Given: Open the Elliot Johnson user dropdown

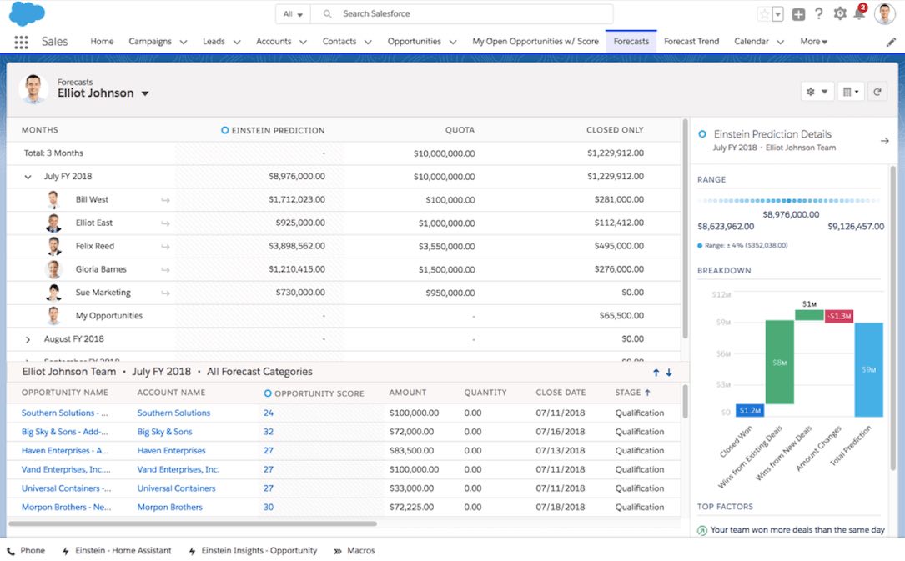Looking at the screenshot, I should 145,94.
